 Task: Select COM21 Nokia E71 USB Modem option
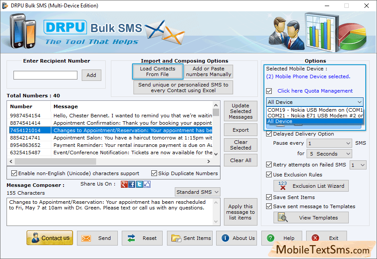coord(315,116)
